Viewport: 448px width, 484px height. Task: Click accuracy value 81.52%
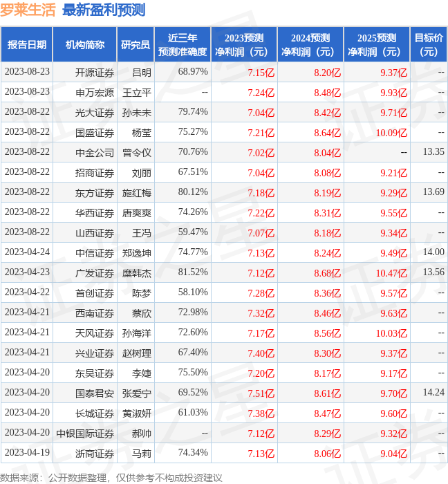(x=193, y=272)
